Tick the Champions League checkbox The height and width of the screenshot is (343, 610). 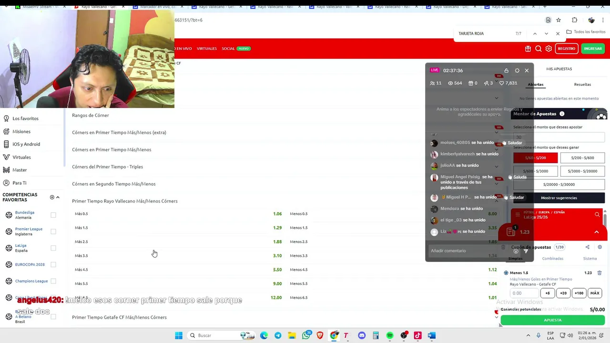[53, 281]
